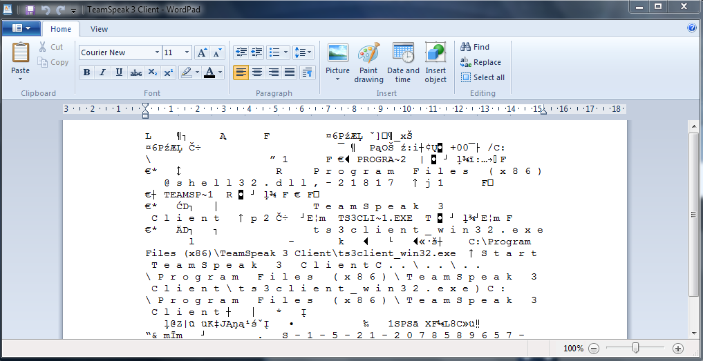This screenshot has height=361, width=703.
Task: Click the Grow font icon
Action: click(203, 53)
